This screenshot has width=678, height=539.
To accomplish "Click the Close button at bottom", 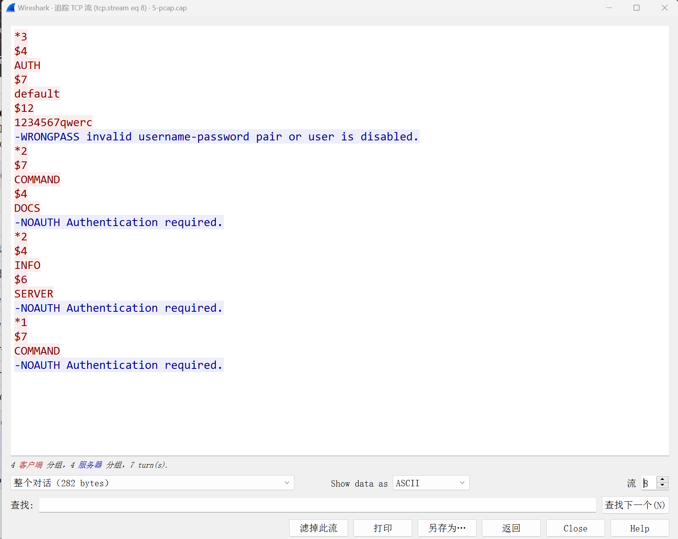I will pos(575,528).
